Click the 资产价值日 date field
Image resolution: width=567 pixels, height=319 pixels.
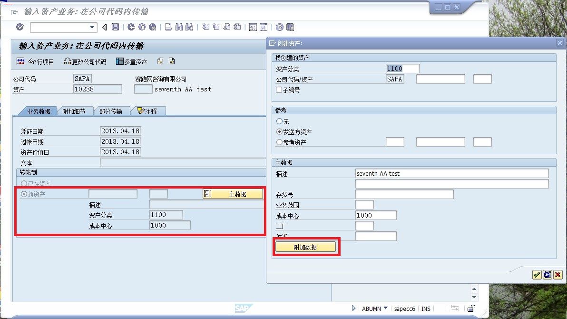coord(120,152)
